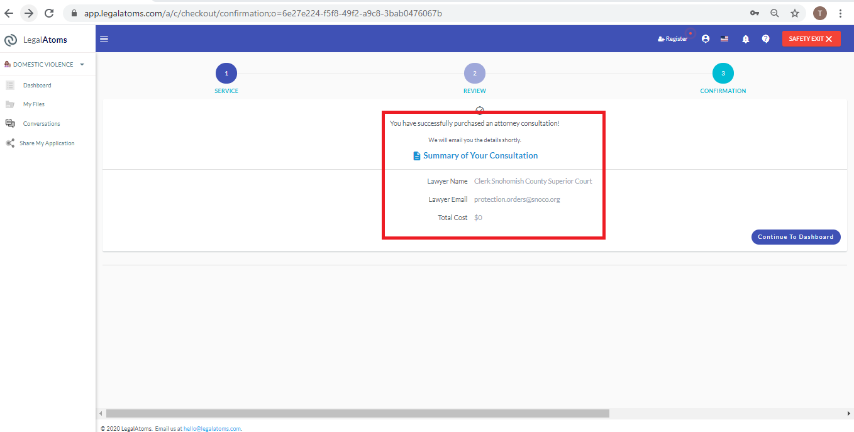Click the horizontal scrollbar right arrow

click(849, 414)
